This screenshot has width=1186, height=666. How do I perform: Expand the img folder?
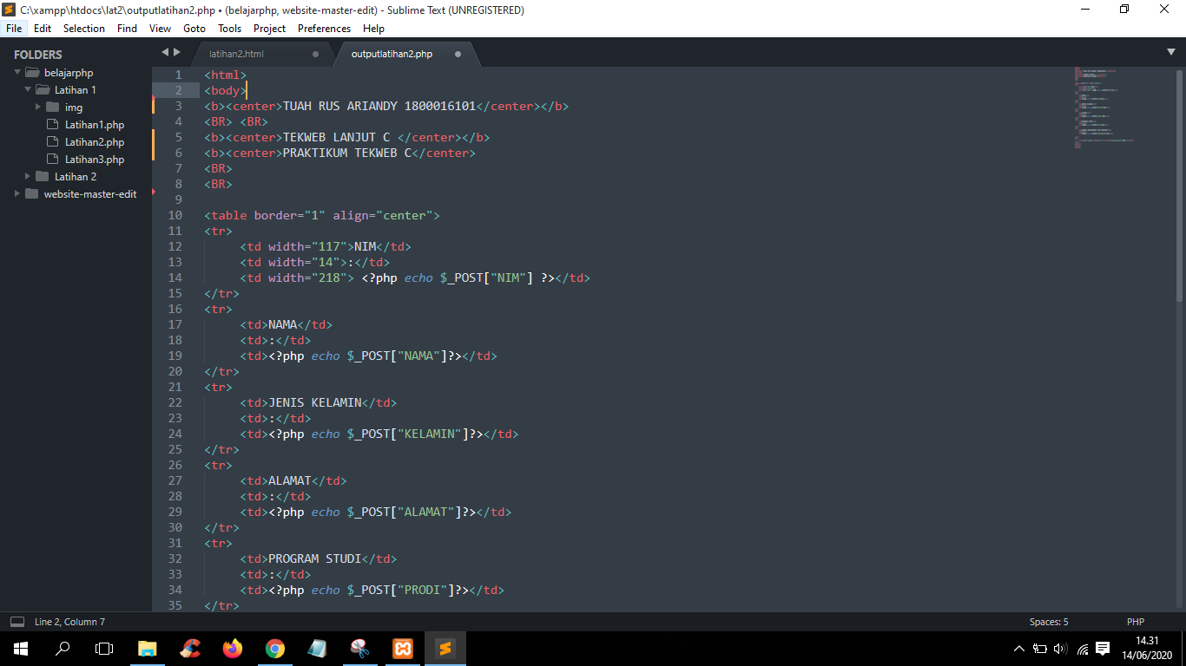(38, 107)
